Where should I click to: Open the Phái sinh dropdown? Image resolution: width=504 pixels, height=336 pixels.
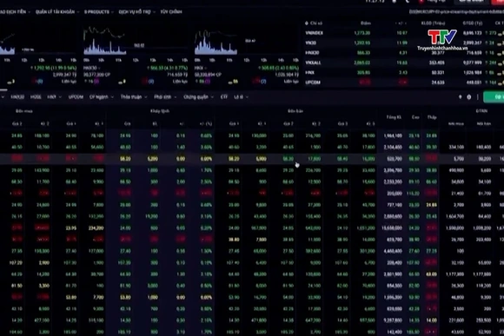pos(165,97)
